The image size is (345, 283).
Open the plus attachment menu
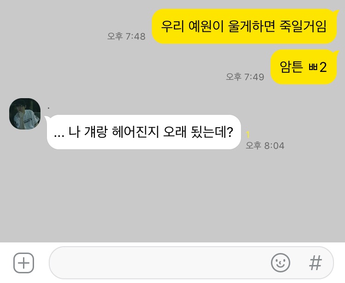[23, 263]
